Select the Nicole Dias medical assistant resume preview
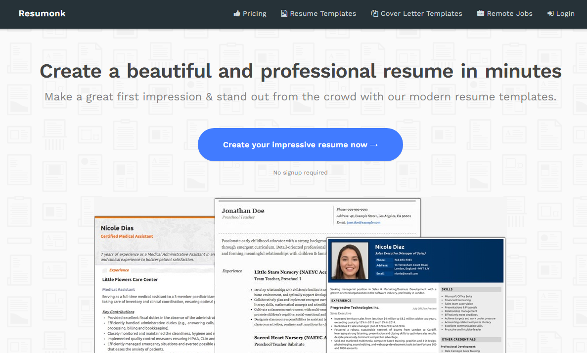The height and width of the screenshot is (353, 587). (x=155, y=284)
